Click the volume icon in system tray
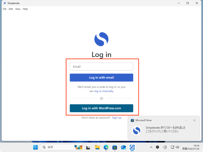203x152 pixels. (x=177, y=147)
